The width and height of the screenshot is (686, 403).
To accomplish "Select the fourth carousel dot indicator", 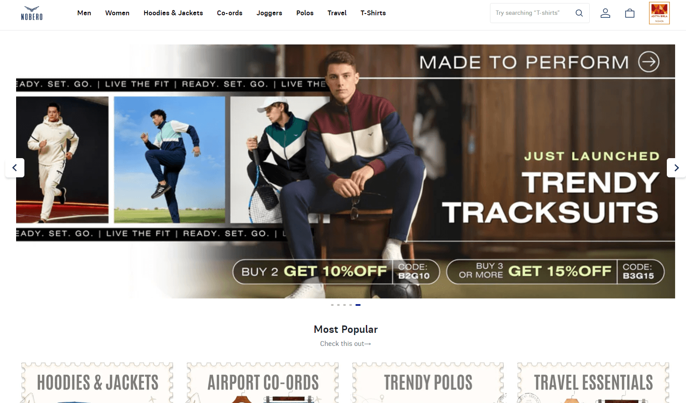I will coord(351,305).
